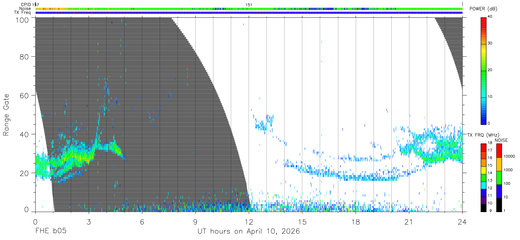This screenshot has width=520, height=240.
Task: Click the 6 tick on the UT hours axis
Action: click(142, 222)
